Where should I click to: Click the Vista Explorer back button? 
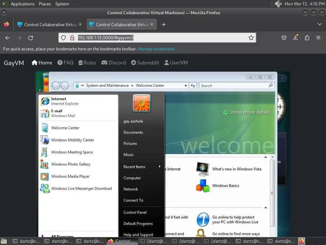(x=55, y=85)
